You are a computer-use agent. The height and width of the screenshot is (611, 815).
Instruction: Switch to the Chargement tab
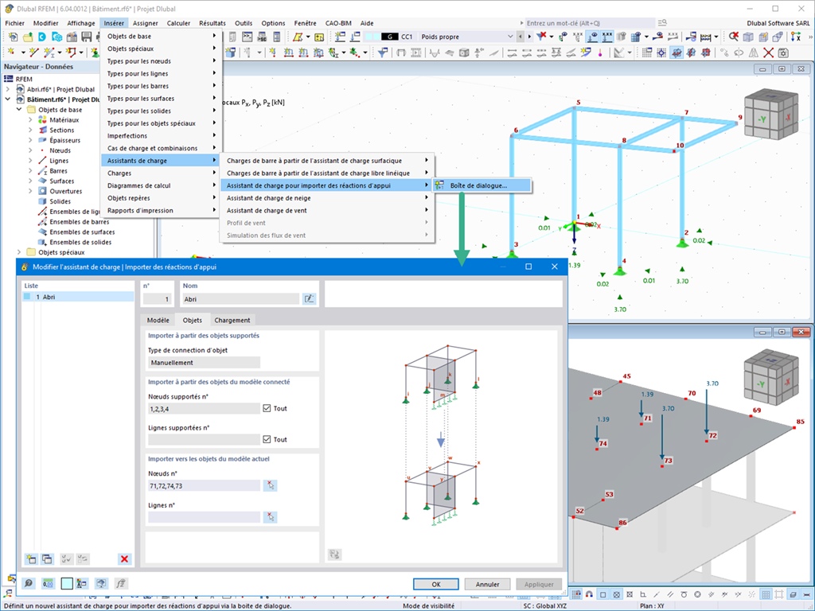point(232,321)
